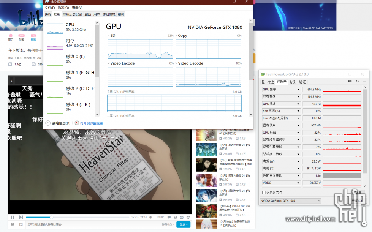Image resolution: width=372 pixels, height=232 pixels.
Task: Click the video progress bar handle
Action: point(51,217)
